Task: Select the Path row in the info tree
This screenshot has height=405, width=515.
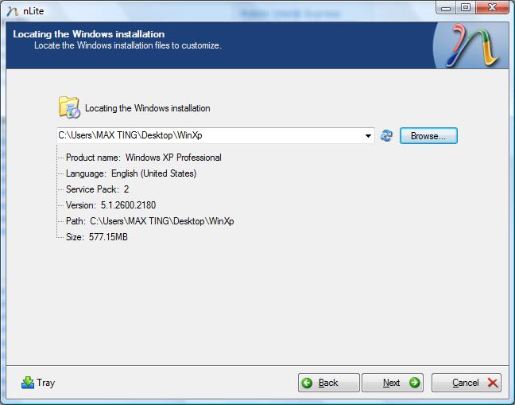Action: (x=149, y=221)
